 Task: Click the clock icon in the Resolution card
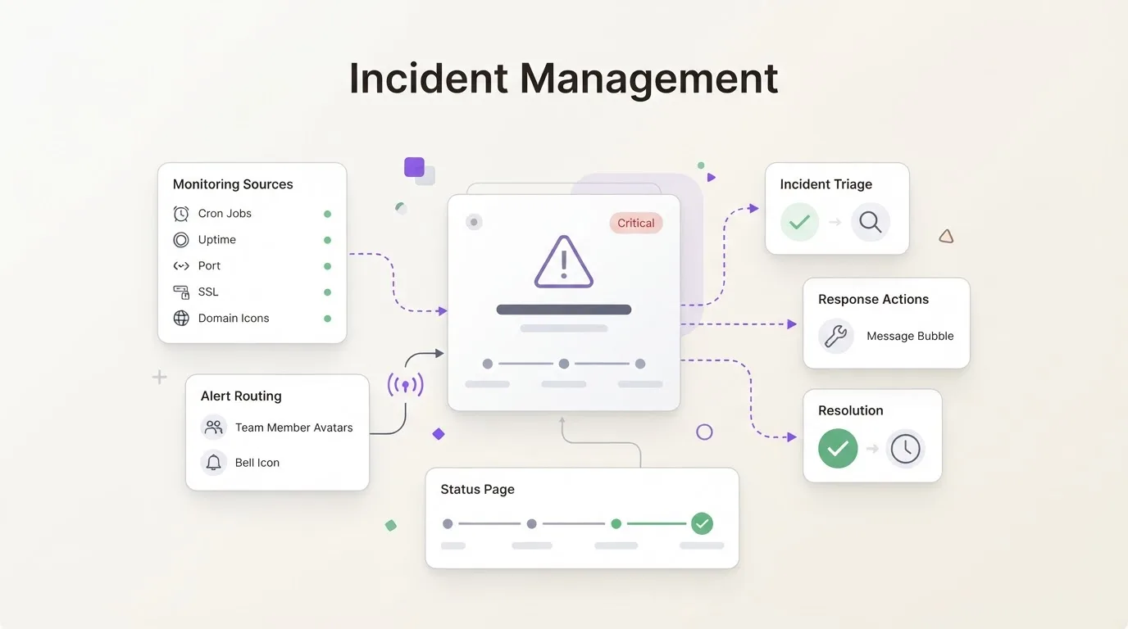click(905, 449)
